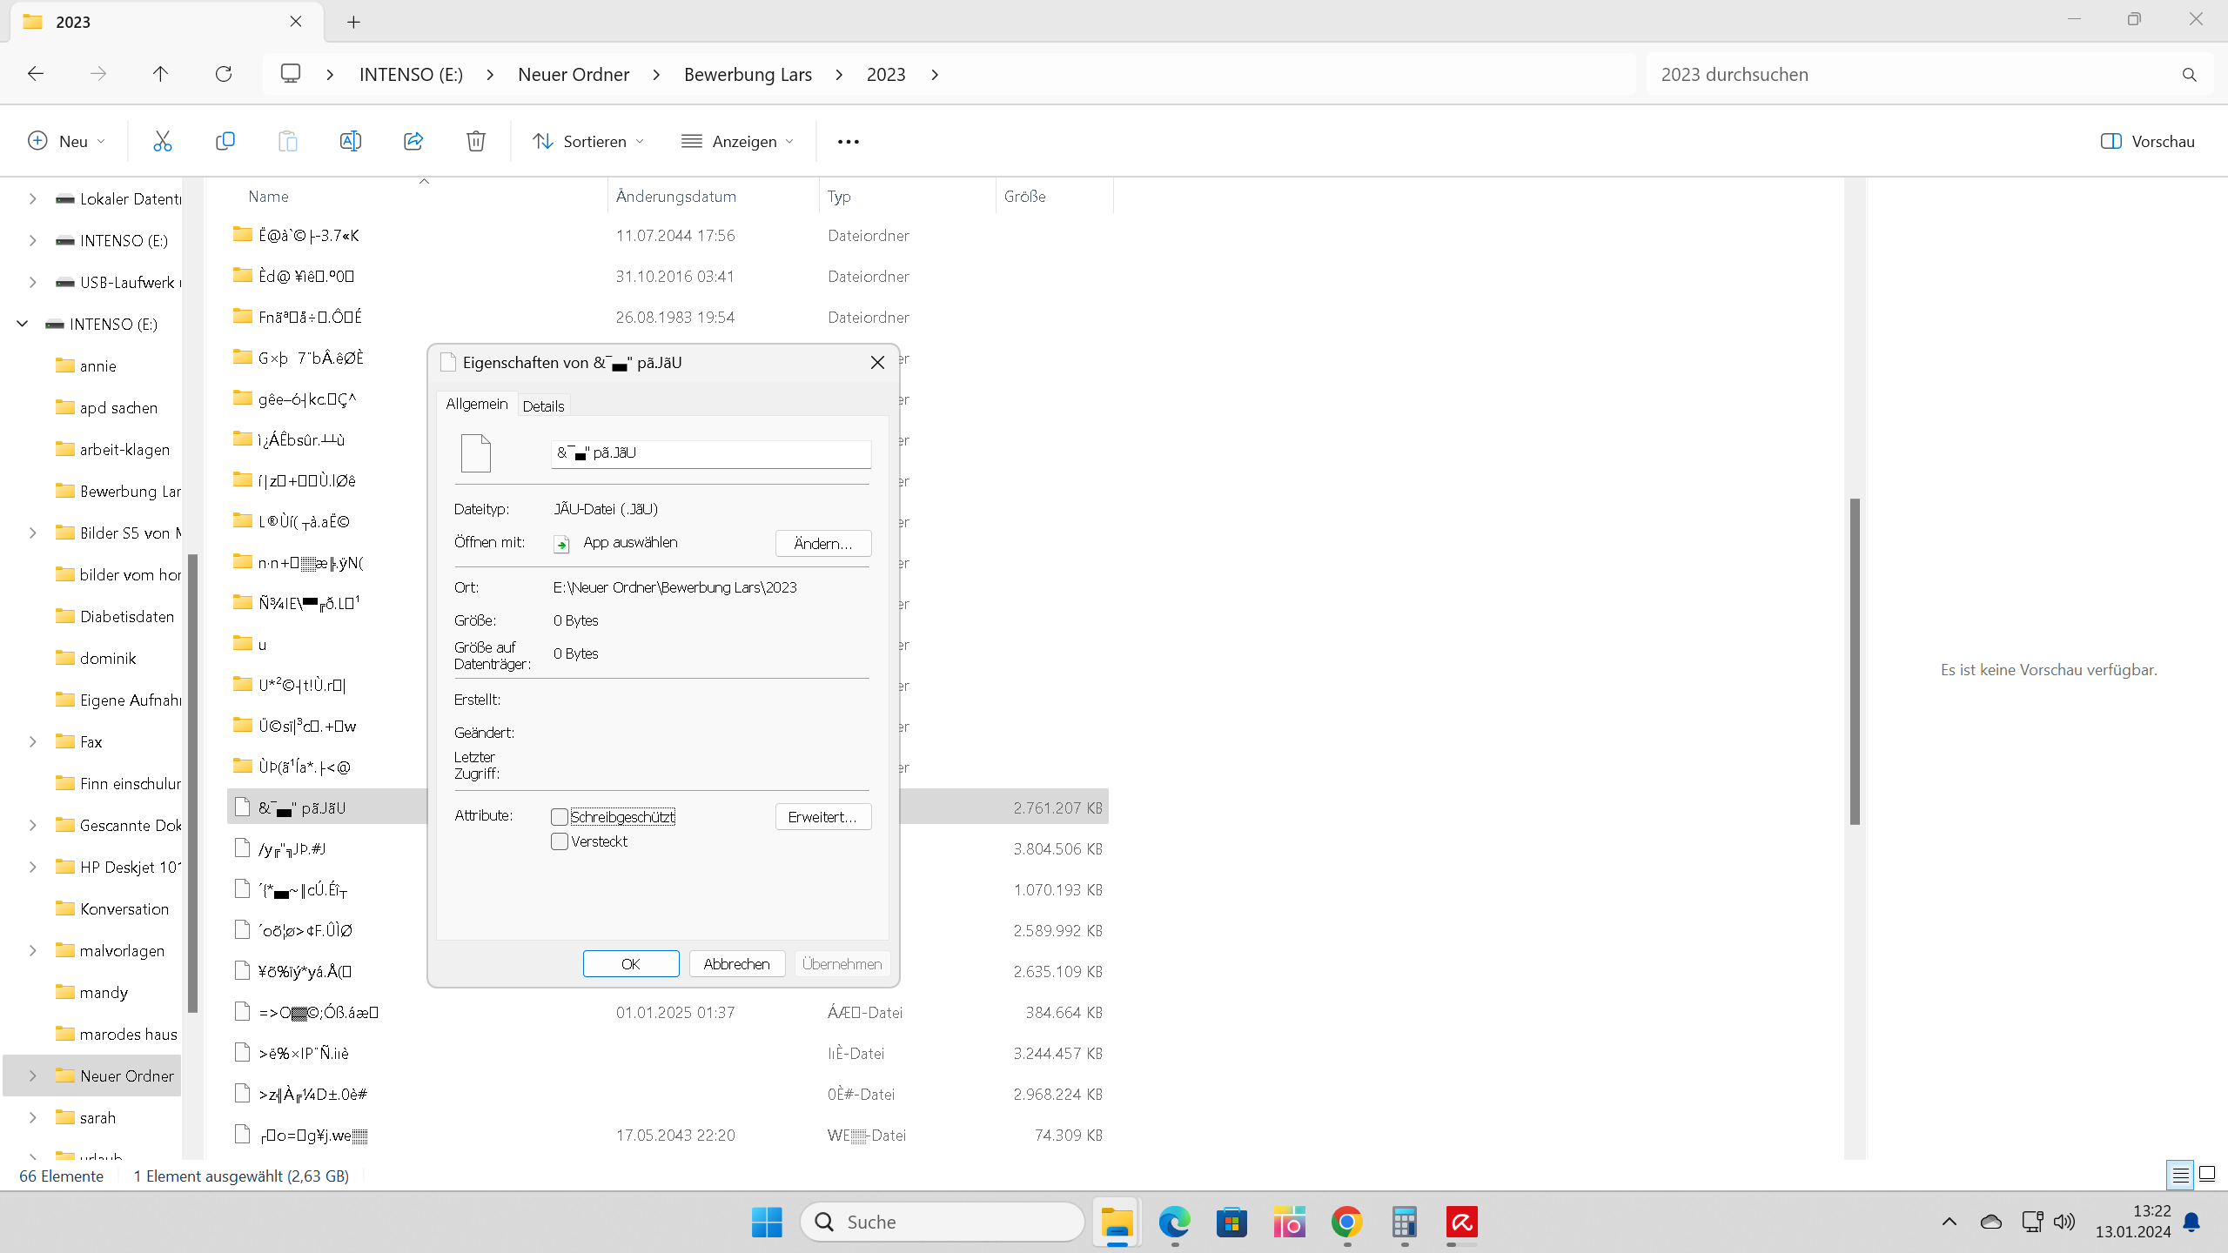This screenshot has height=1253, width=2228.
Task: Navigate up one folder level
Action: click(160, 74)
